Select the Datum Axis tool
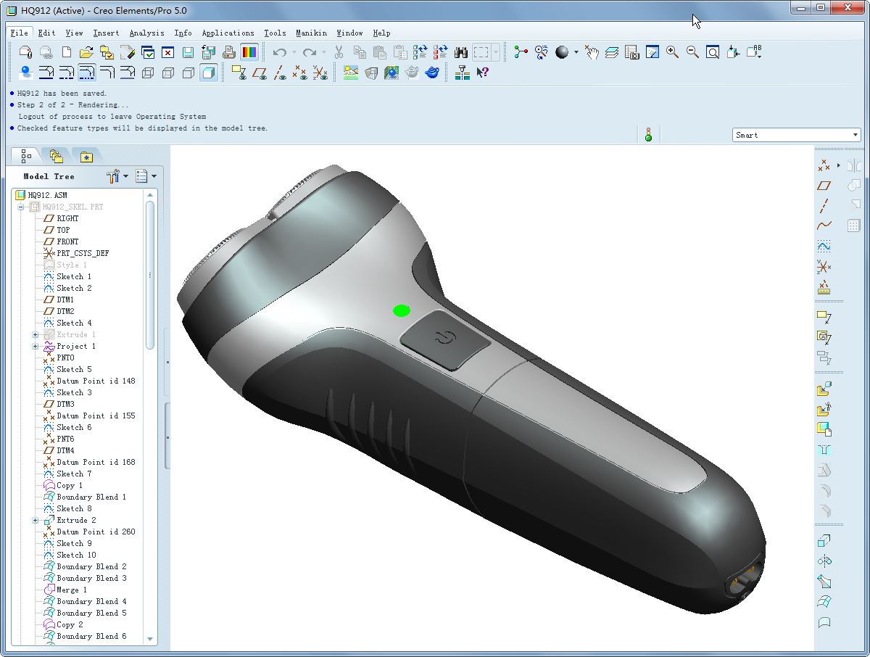This screenshot has height=657, width=870. [x=824, y=206]
